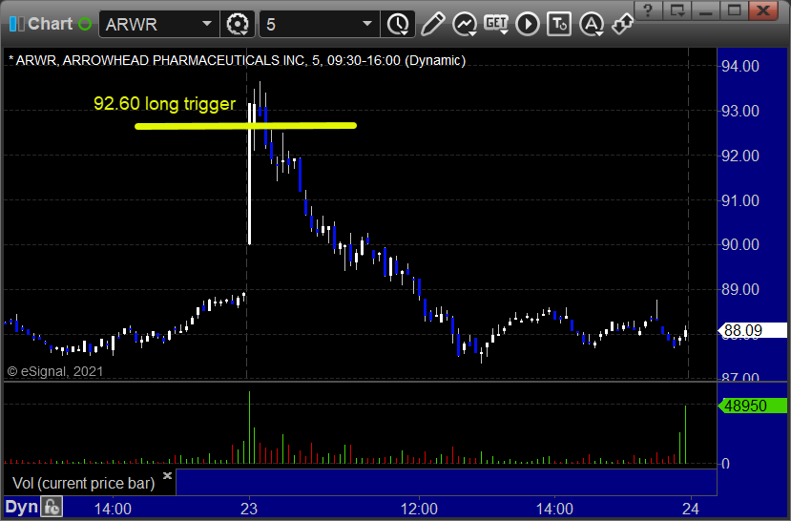Toggle the green link circle indicator
This screenshot has width=791, height=521.
click(85, 24)
